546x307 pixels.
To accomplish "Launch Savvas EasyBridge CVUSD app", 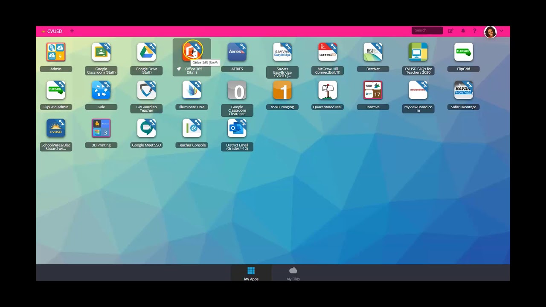I will coord(282,52).
